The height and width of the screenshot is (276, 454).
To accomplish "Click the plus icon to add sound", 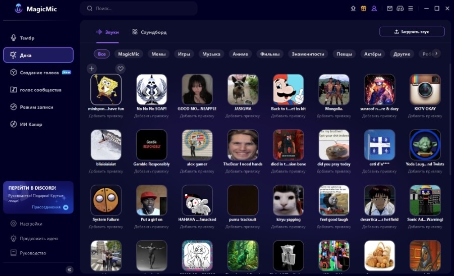I will [91, 69].
